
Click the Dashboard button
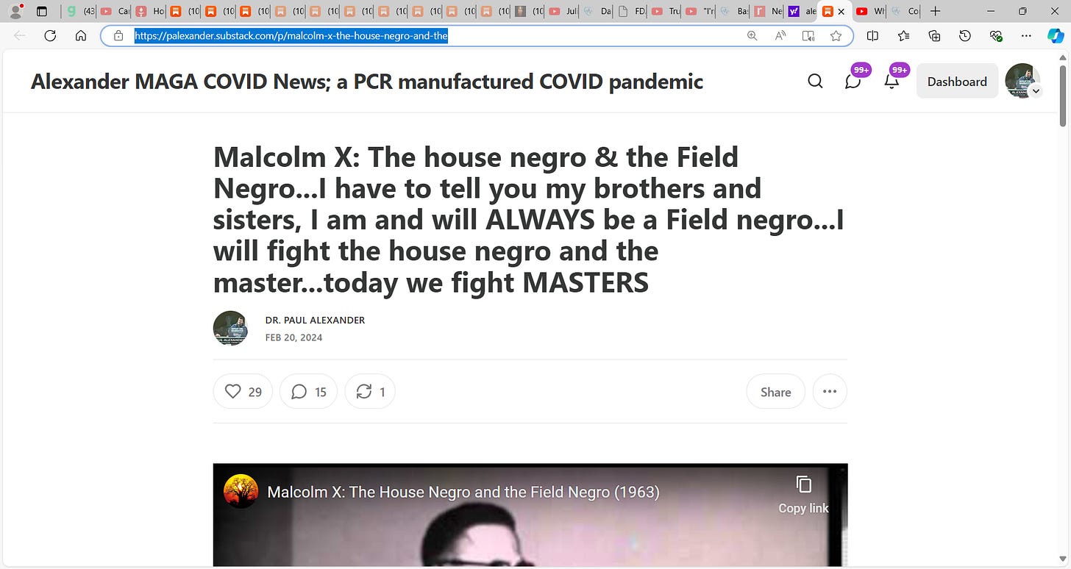(957, 81)
